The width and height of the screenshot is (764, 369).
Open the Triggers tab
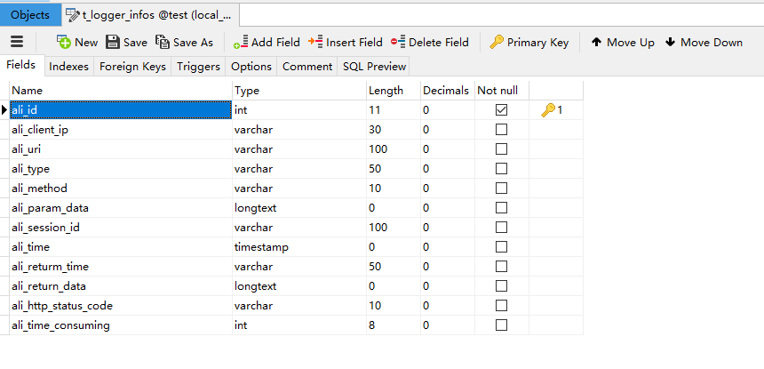point(198,67)
